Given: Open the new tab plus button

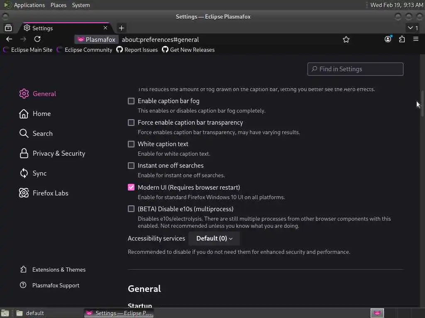Looking at the screenshot, I should [121, 28].
